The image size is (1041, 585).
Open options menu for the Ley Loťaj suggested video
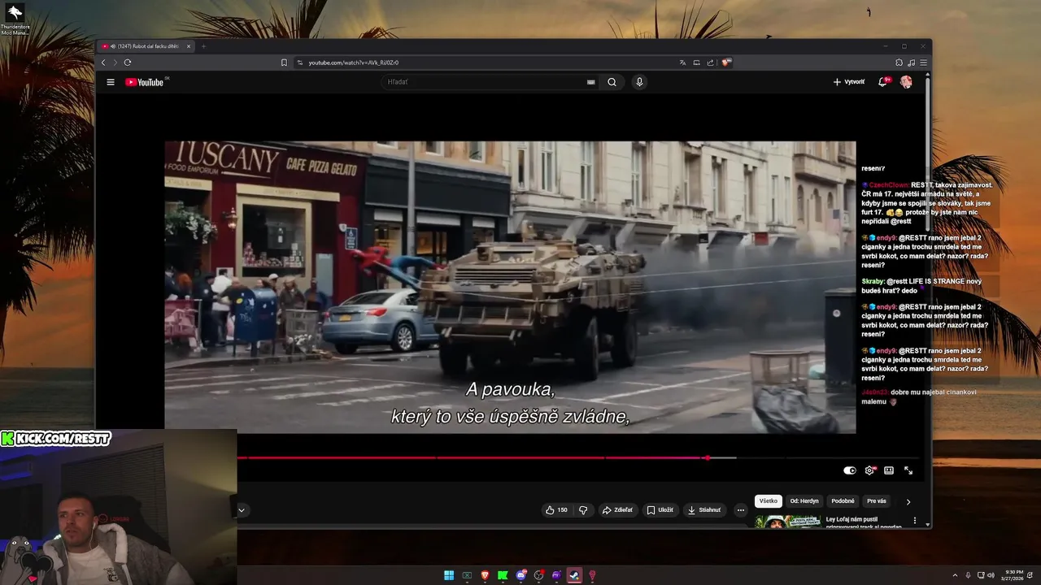pyautogui.click(x=915, y=520)
